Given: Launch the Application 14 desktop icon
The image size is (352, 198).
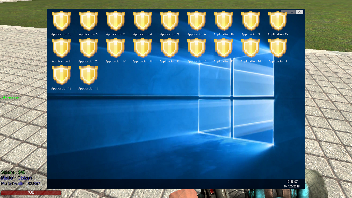Looking at the screenshot, I should click(x=251, y=48).
